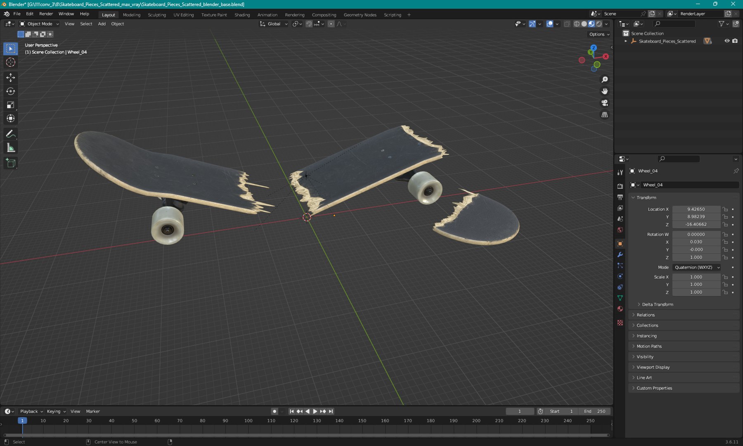Pick the Annotate pencil tool
This screenshot has height=446, width=743.
(11, 134)
